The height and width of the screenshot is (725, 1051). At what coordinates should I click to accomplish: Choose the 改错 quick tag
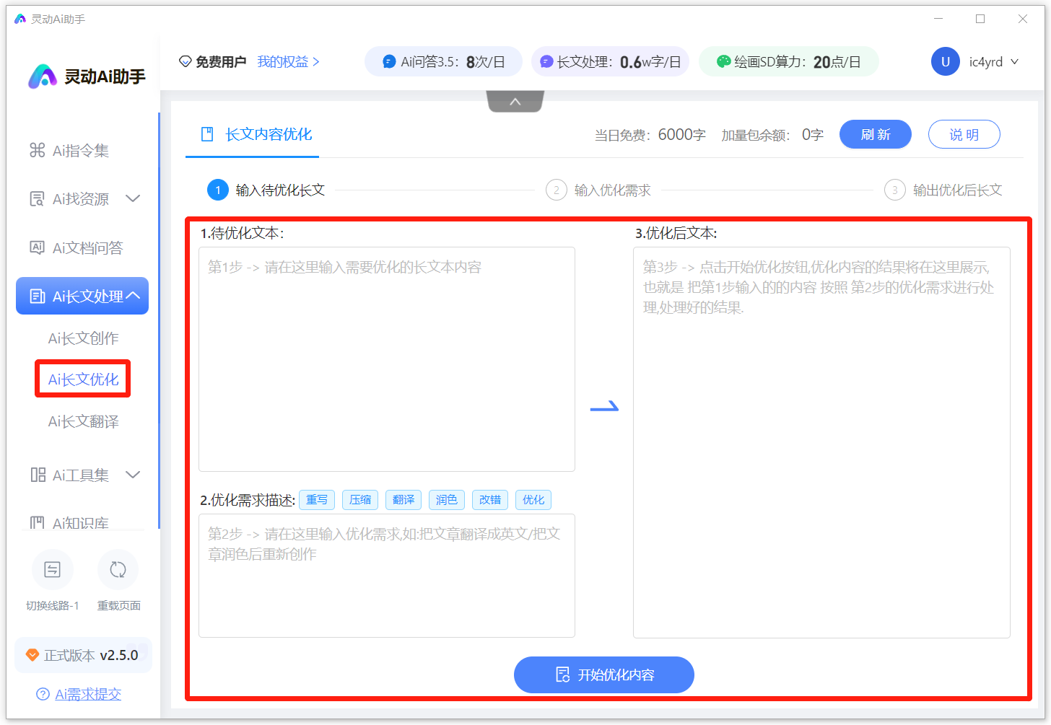tap(490, 500)
